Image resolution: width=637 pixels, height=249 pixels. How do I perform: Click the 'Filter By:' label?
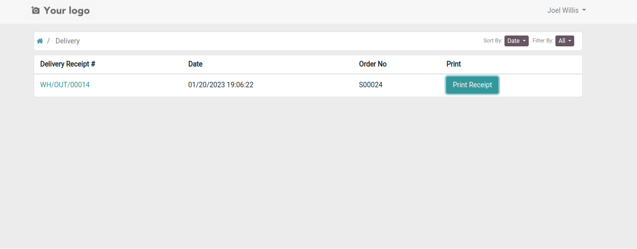pos(543,41)
